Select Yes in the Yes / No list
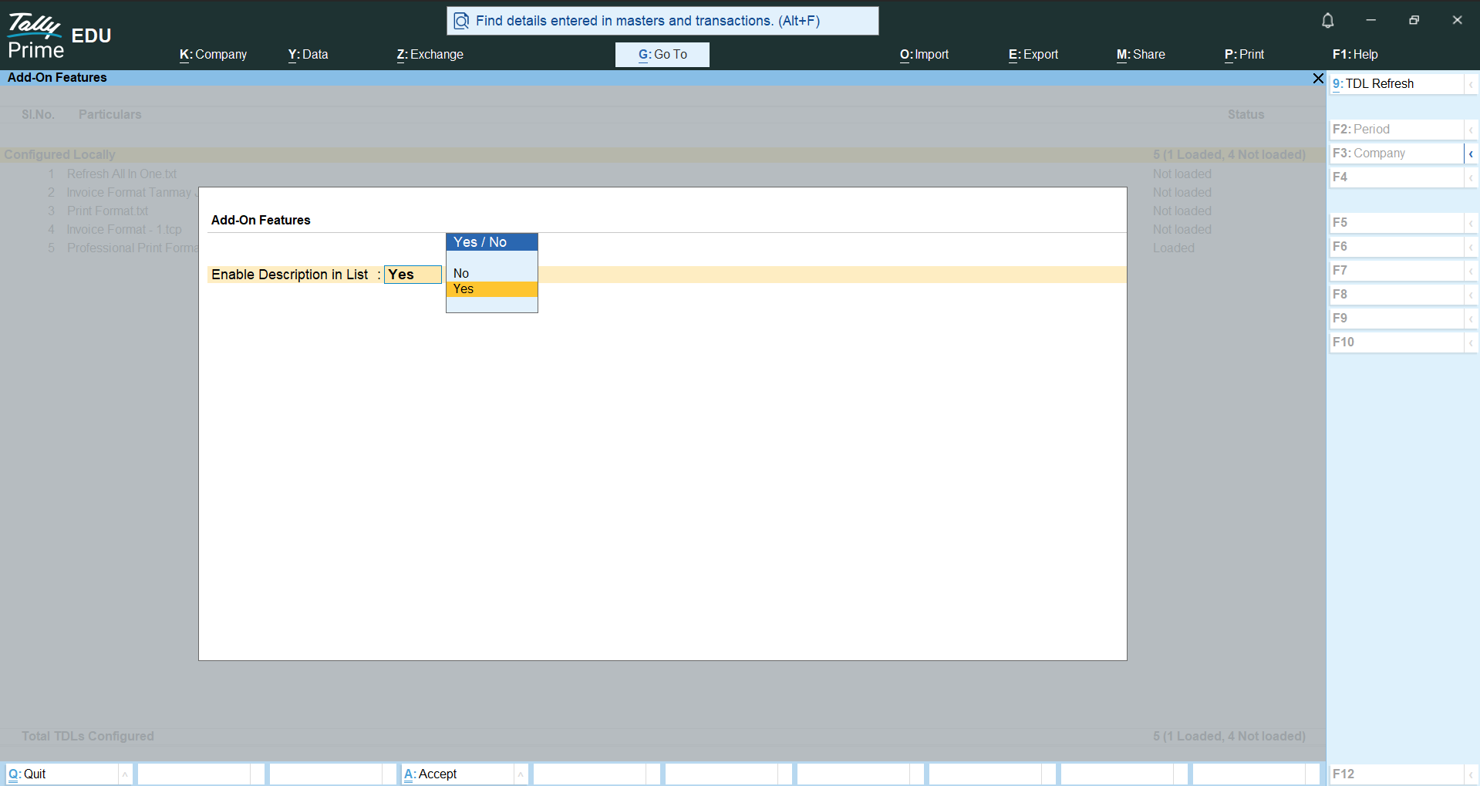This screenshot has height=786, width=1480. tap(492, 288)
